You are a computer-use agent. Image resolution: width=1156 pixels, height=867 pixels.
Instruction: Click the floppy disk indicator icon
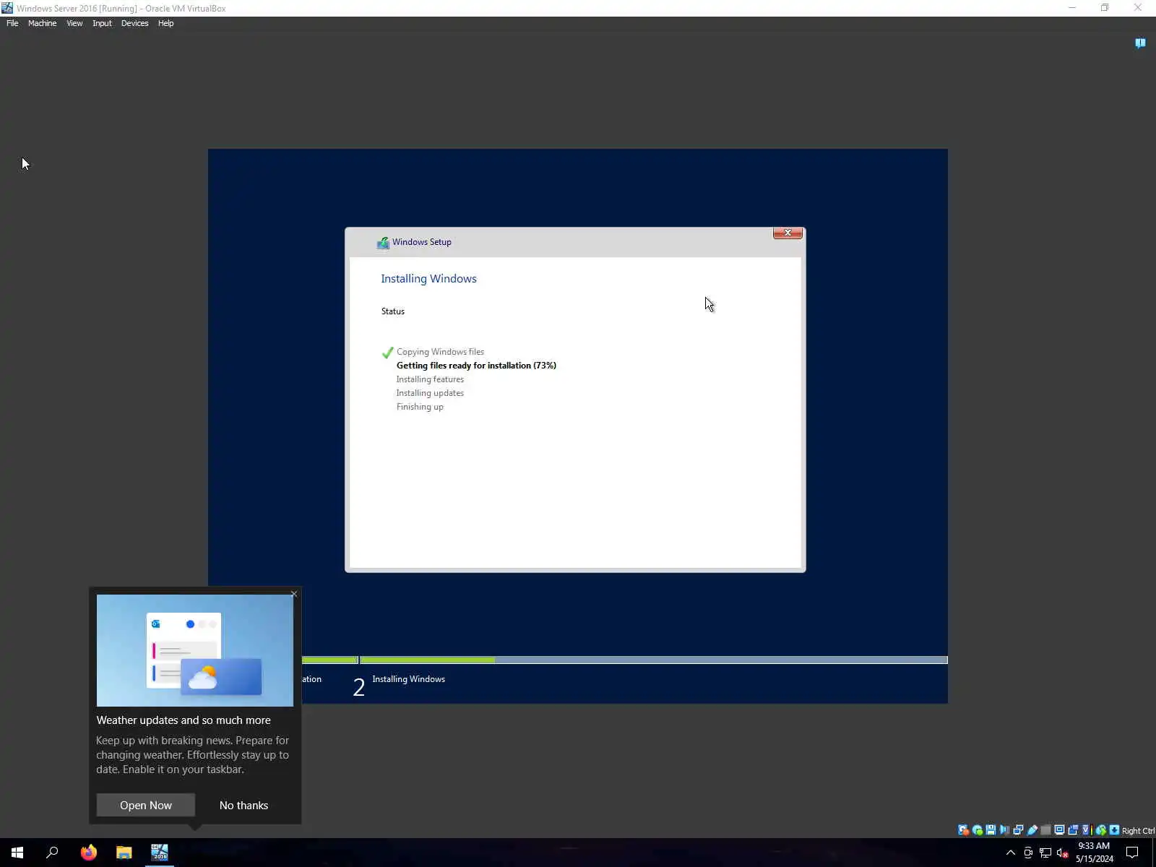tap(991, 830)
